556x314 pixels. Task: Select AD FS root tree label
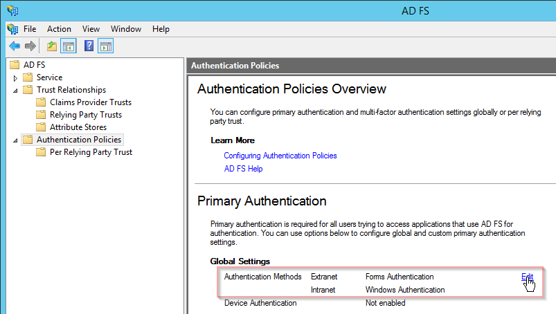(35, 65)
